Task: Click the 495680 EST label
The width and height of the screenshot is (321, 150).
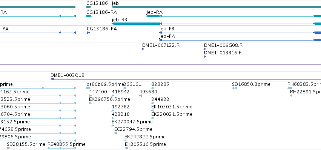Action: click(148, 92)
